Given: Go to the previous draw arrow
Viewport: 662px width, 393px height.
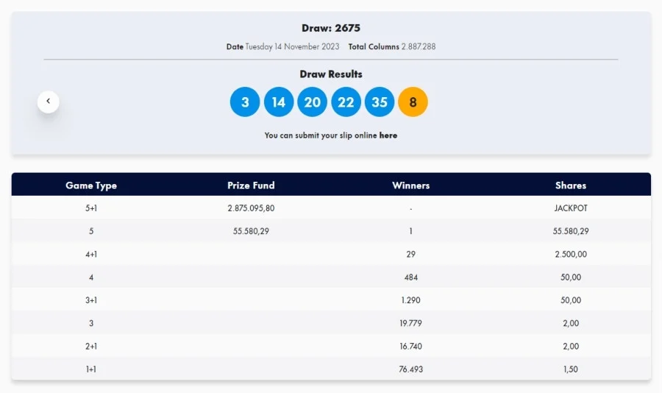Looking at the screenshot, I should coord(48,102).
